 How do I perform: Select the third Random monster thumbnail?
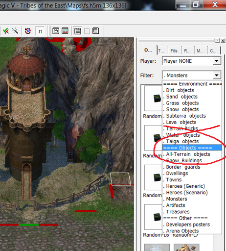153,177
